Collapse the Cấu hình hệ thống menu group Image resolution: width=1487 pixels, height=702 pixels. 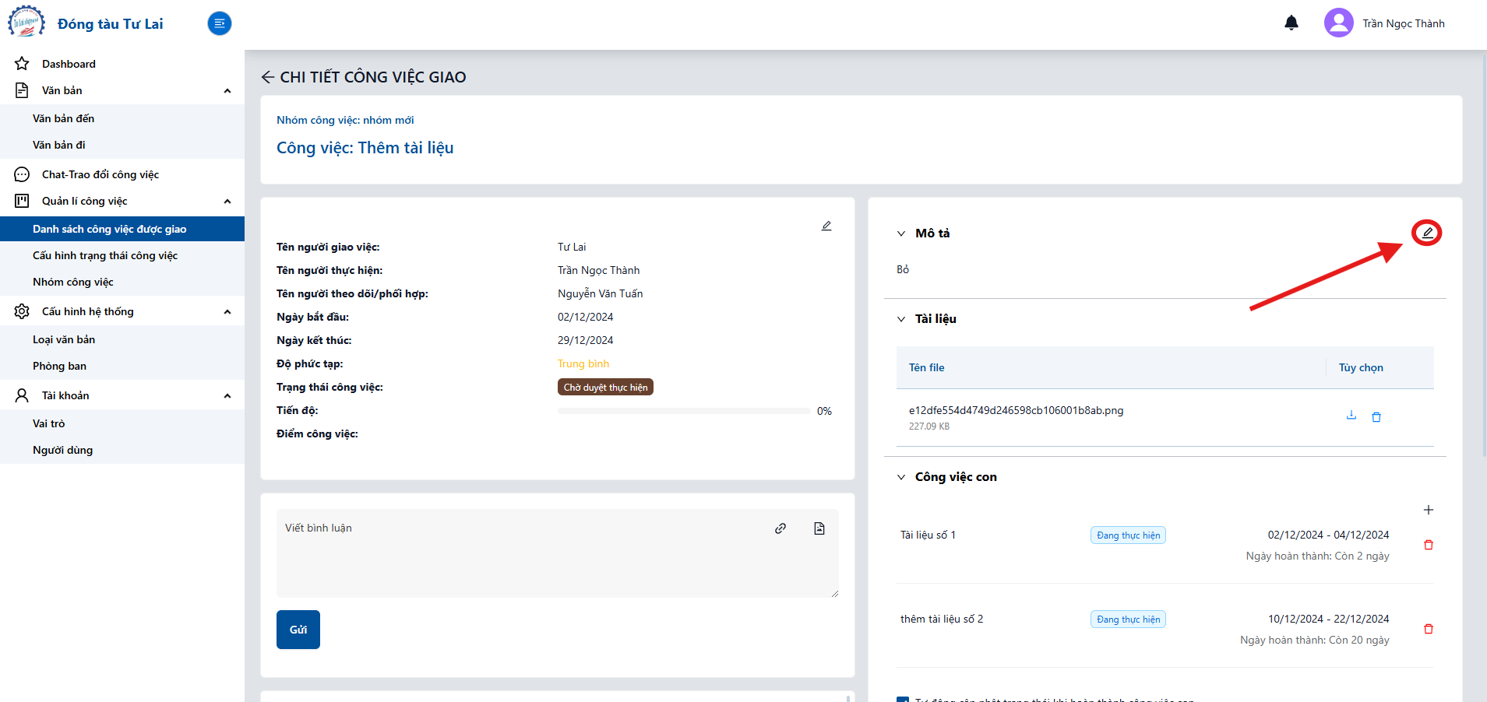click(227, 312)
